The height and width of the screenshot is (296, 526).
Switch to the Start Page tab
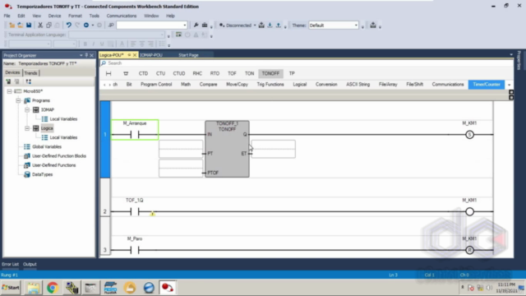(x=188, y=55)
